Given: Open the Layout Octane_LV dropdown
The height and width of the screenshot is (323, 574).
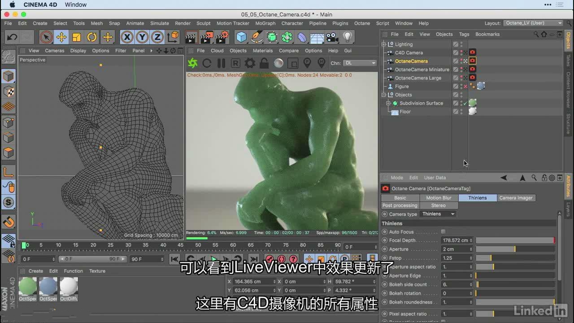Looking at the screenshot, I should pyautogui.click(x=533, y=23).
